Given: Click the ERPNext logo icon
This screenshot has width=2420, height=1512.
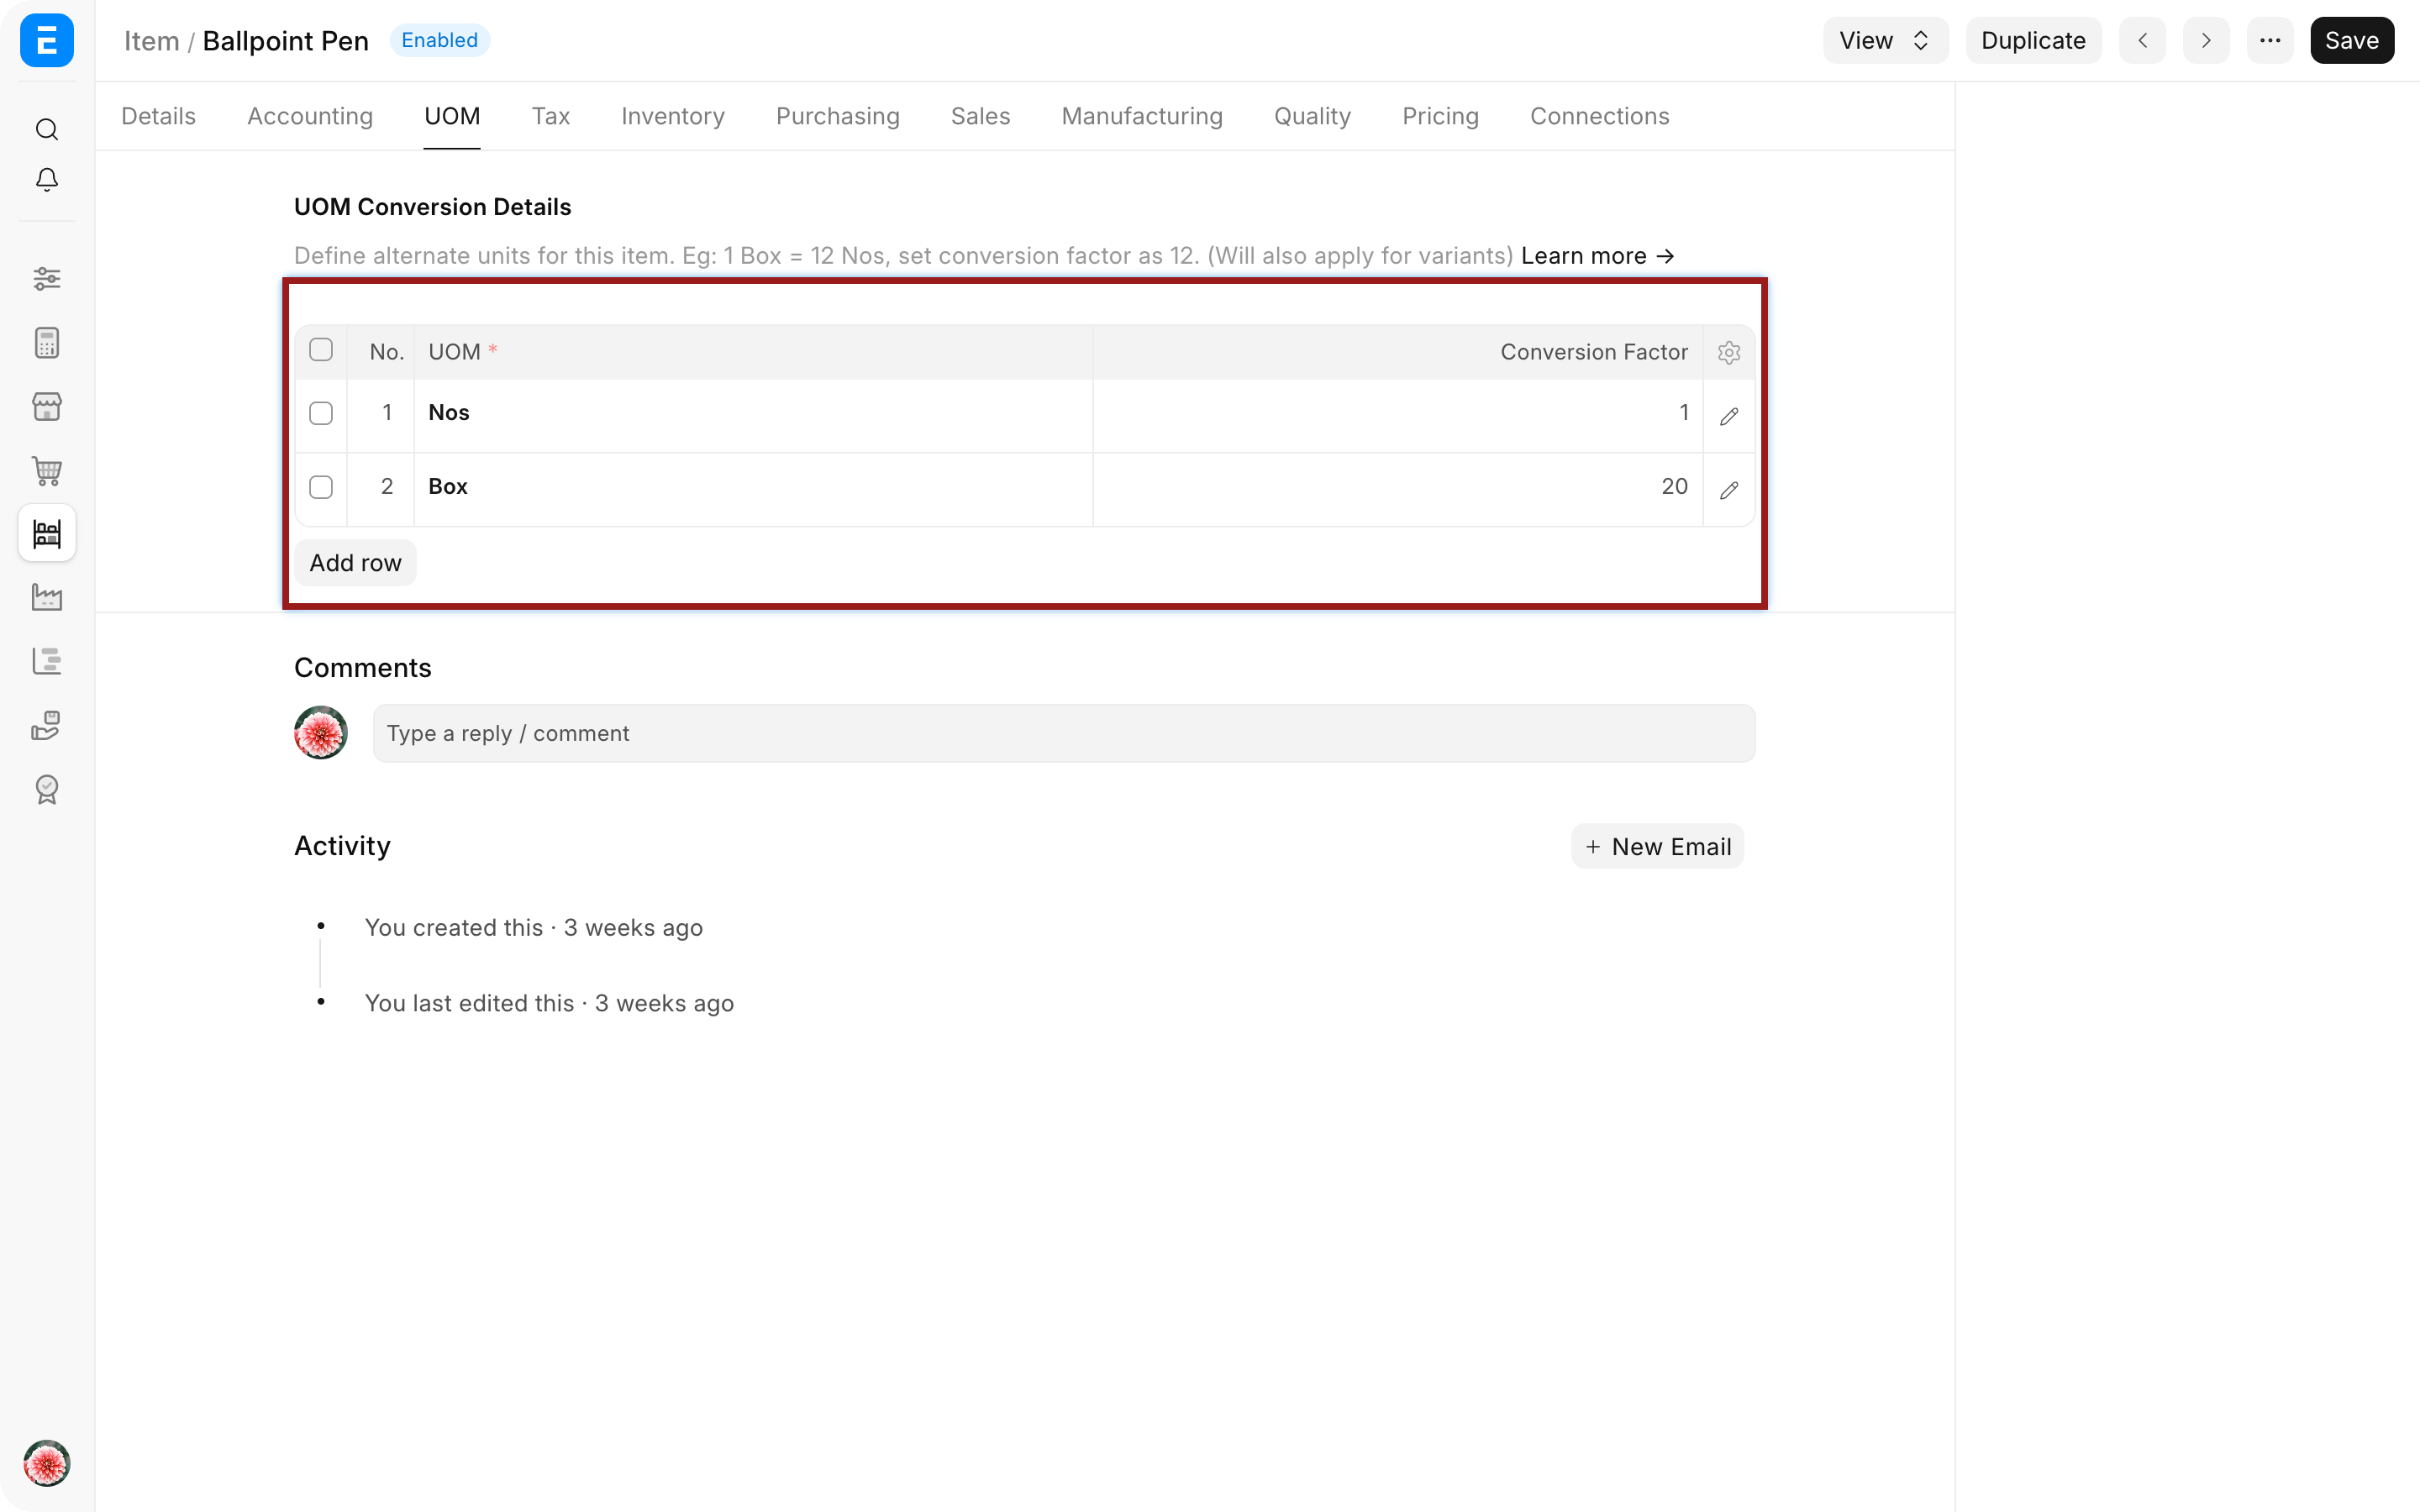Looking at the screenshot, I should click(x=47, y=40).
